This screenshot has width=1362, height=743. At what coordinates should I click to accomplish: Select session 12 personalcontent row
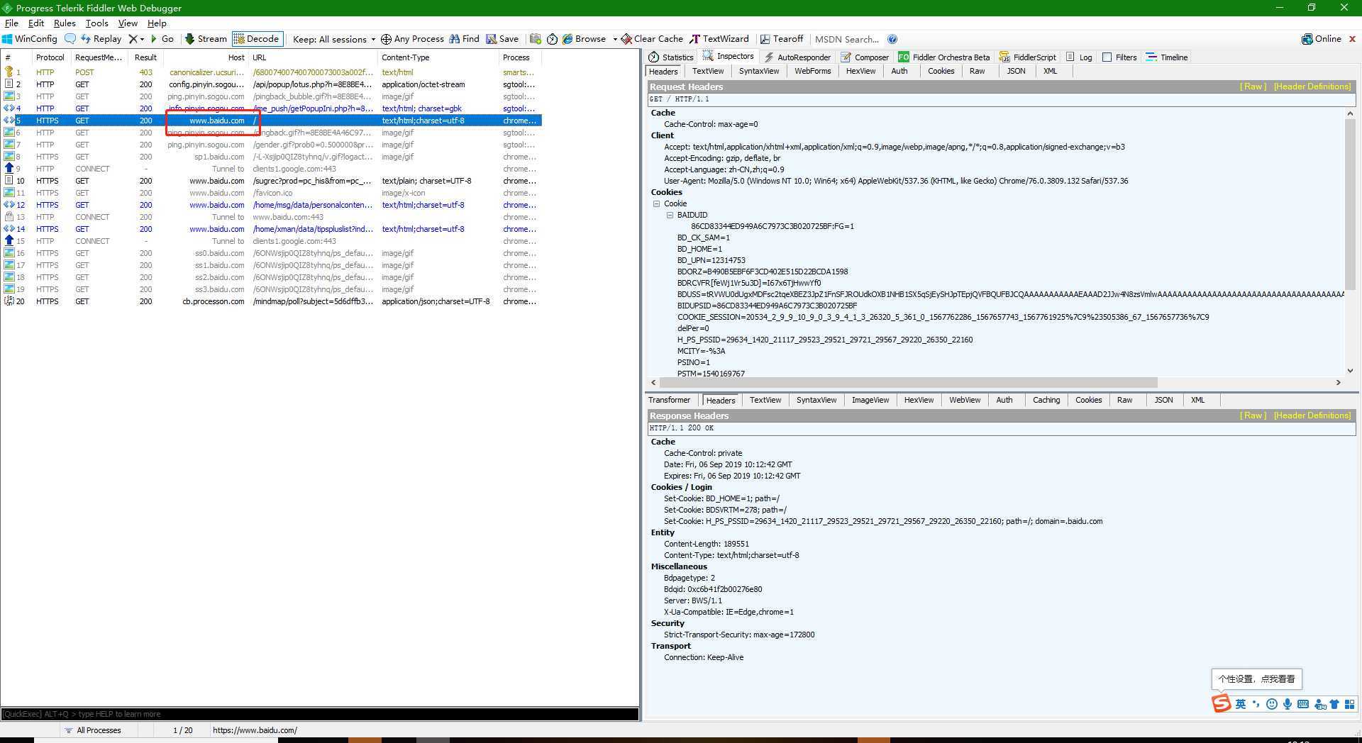coord(271,205)
